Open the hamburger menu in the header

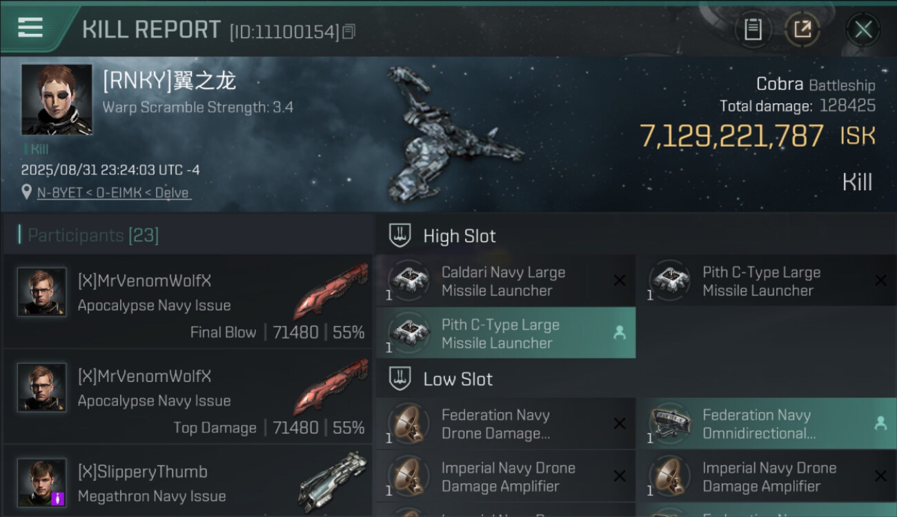30,28
